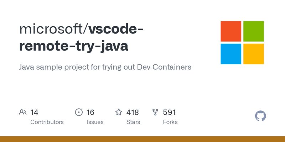Open the vscode-remote-try-java repository name
The image size is (285, 142).
pos(81,38)
